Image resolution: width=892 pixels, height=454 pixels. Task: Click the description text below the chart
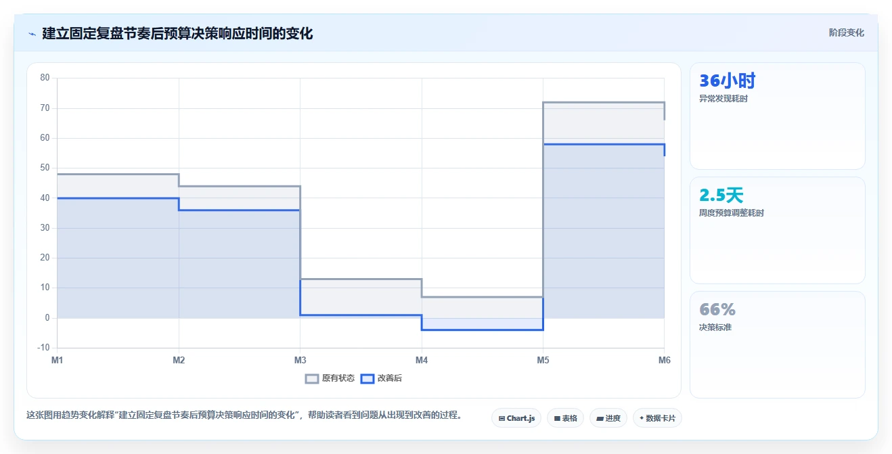click(244, 415)
